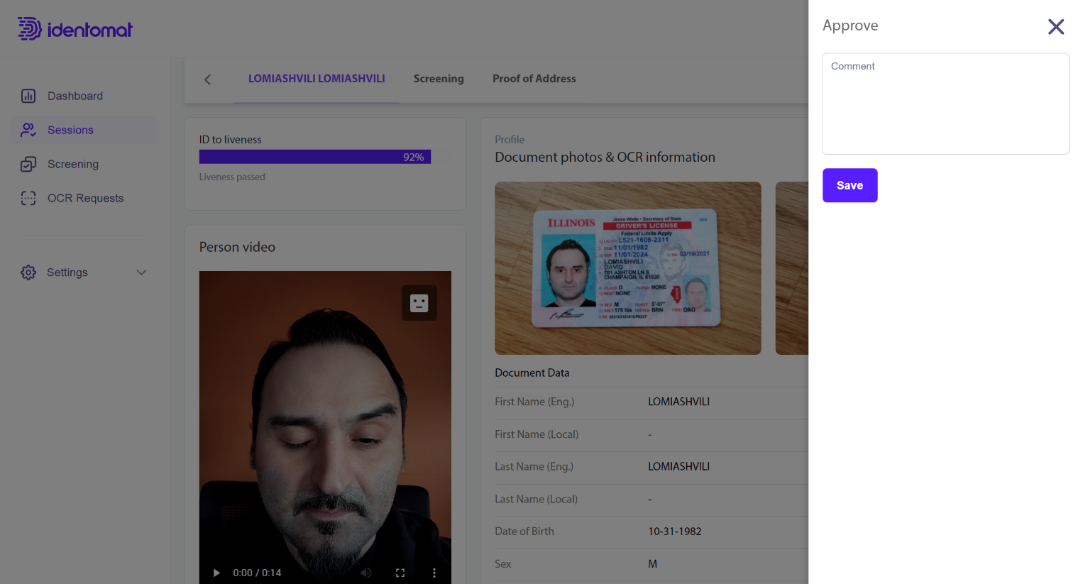
Task: Click the First Name (Local) label
Action: [537, 434]
